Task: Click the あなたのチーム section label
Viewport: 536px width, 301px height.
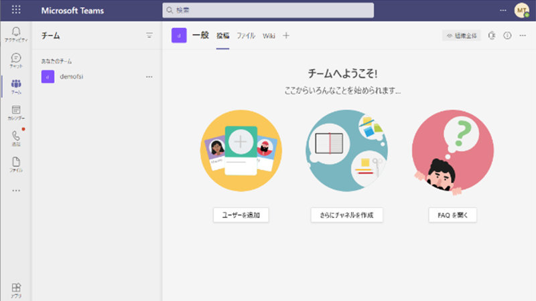Action: click(x=56, y=61)
